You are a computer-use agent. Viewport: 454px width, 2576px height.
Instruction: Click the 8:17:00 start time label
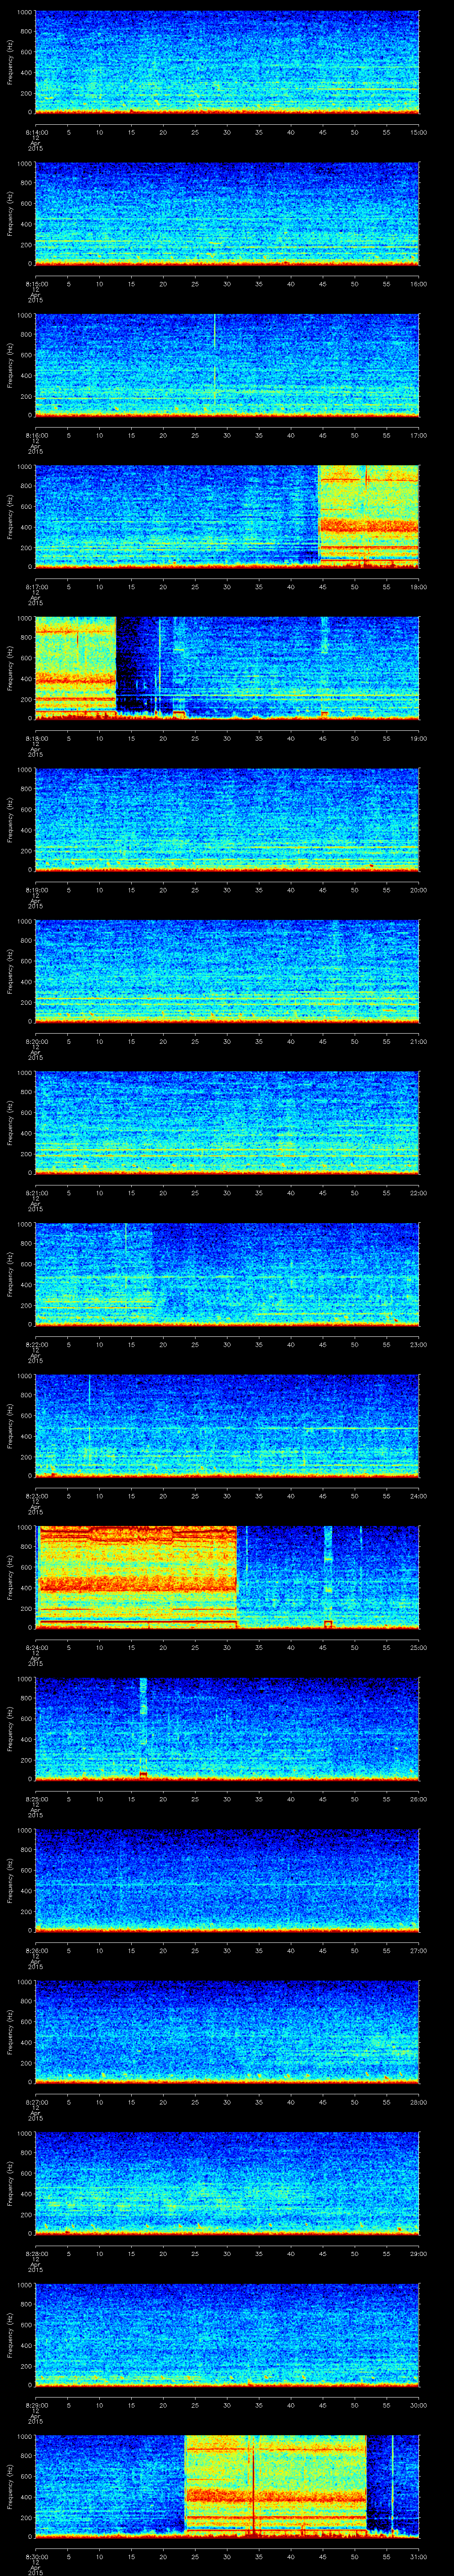36,586
